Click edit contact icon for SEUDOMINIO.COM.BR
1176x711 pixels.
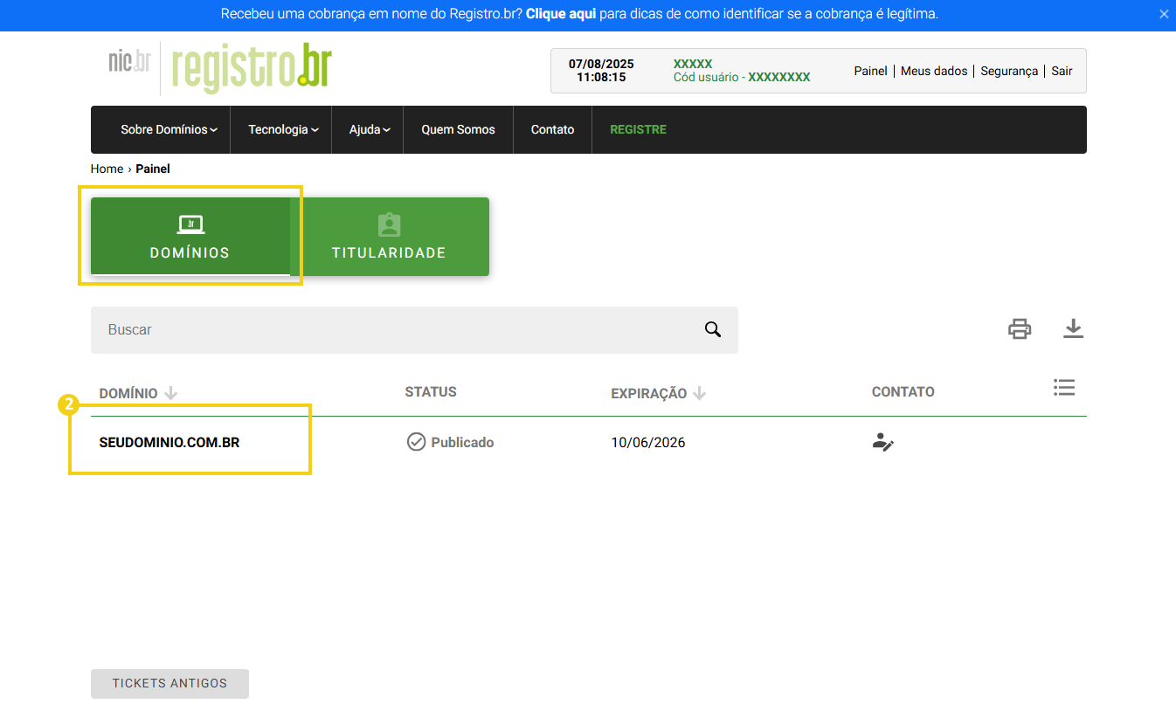882,443
